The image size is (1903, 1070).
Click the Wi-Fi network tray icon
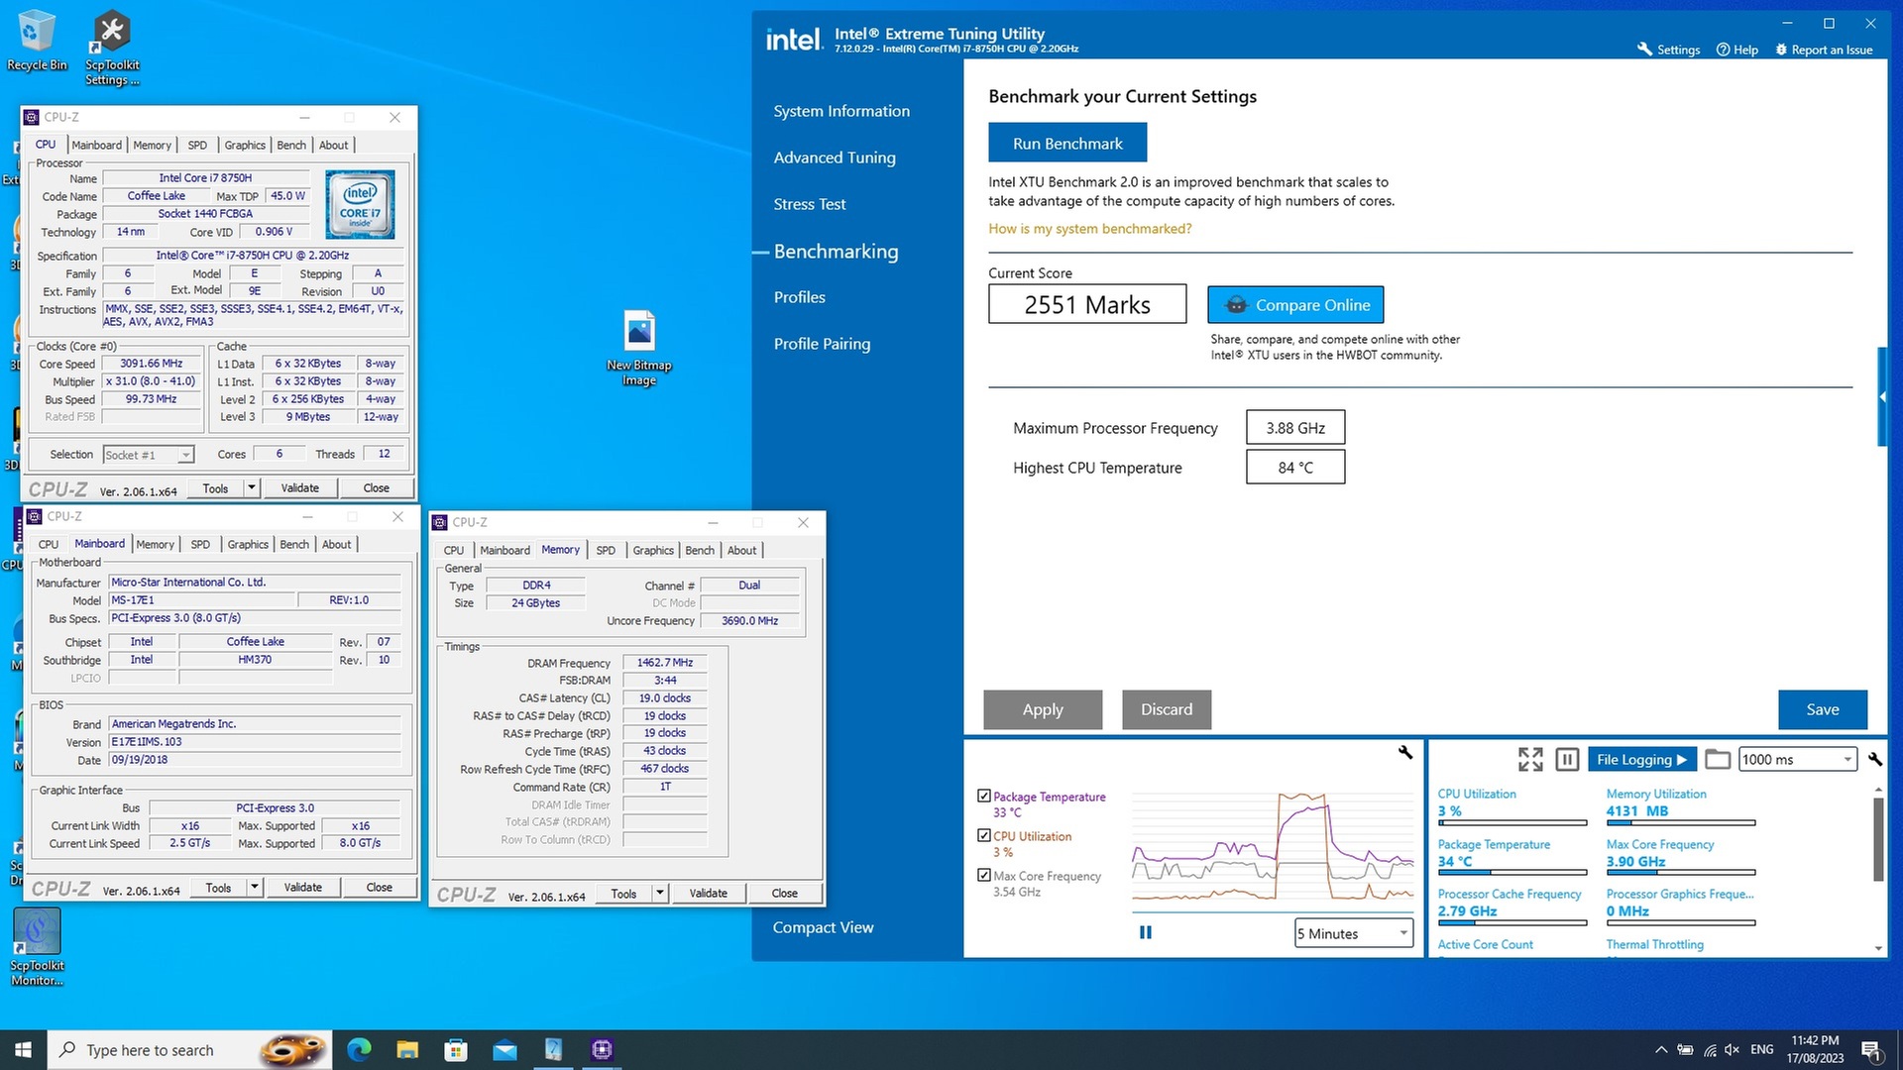[x=1710, y=1049]
